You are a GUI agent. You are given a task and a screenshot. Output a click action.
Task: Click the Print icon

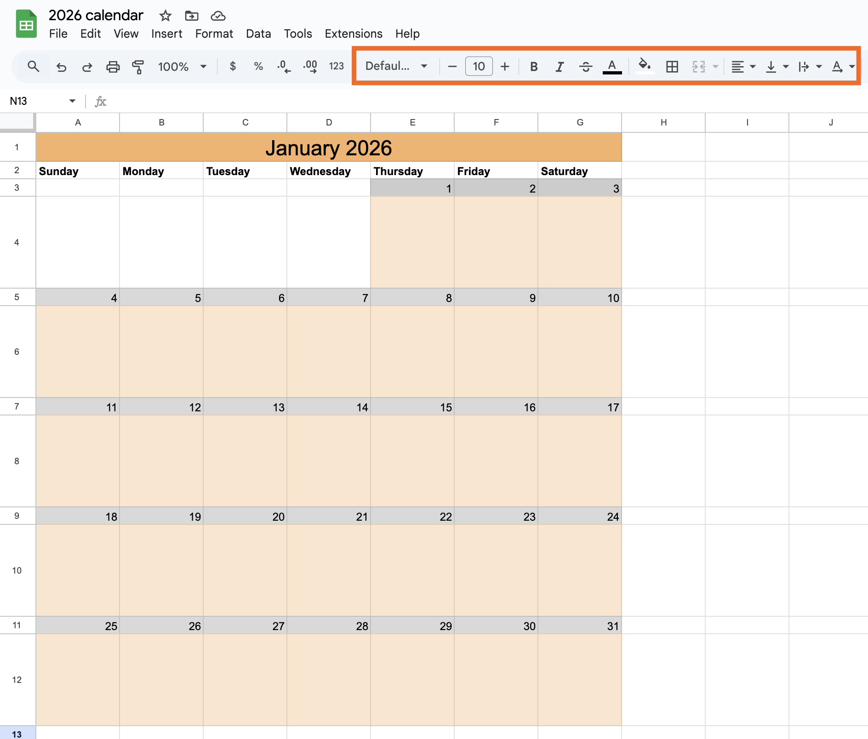[x=113, y=67]
